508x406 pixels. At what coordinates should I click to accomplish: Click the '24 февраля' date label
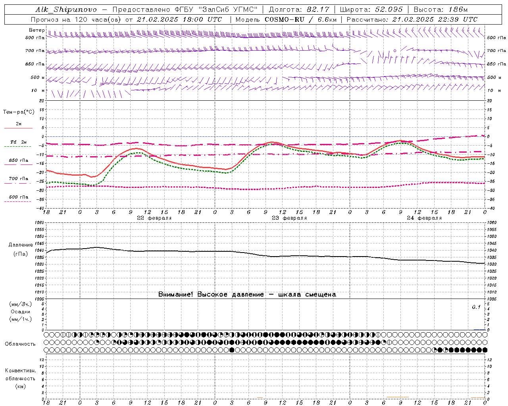[x=424, y=218]
